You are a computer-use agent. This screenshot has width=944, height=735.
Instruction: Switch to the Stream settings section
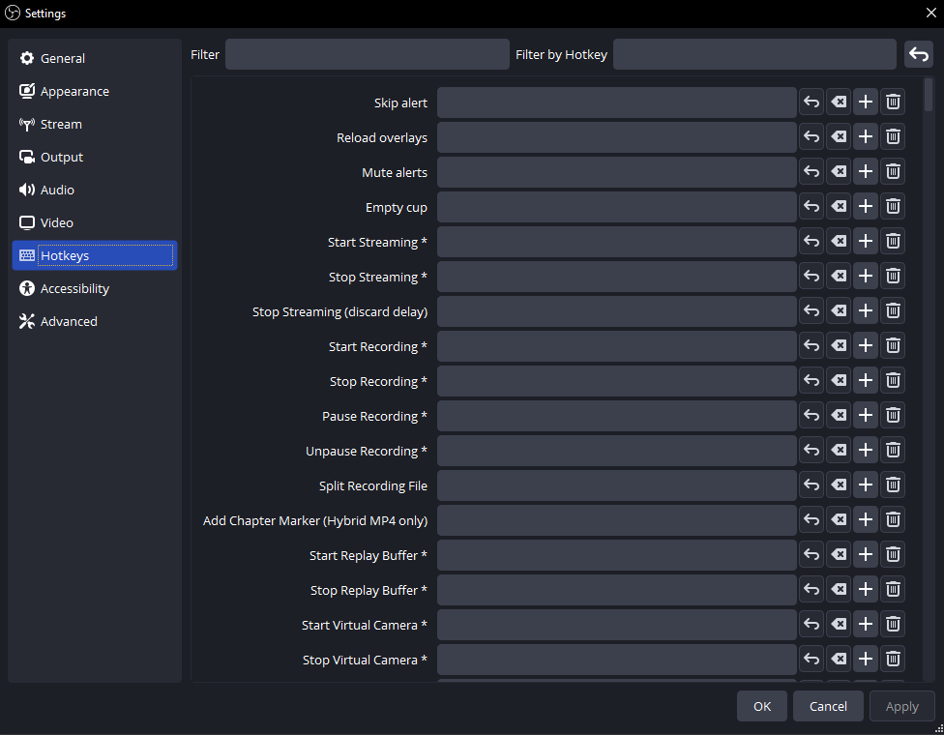[x=61, y=124]
